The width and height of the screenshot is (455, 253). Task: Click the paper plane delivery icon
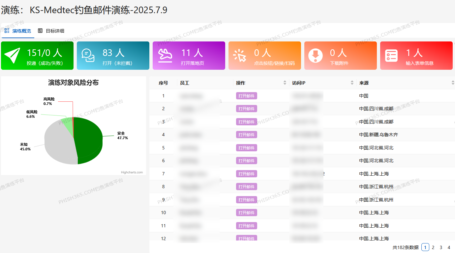pyautogui.click(x=13, y=56)
